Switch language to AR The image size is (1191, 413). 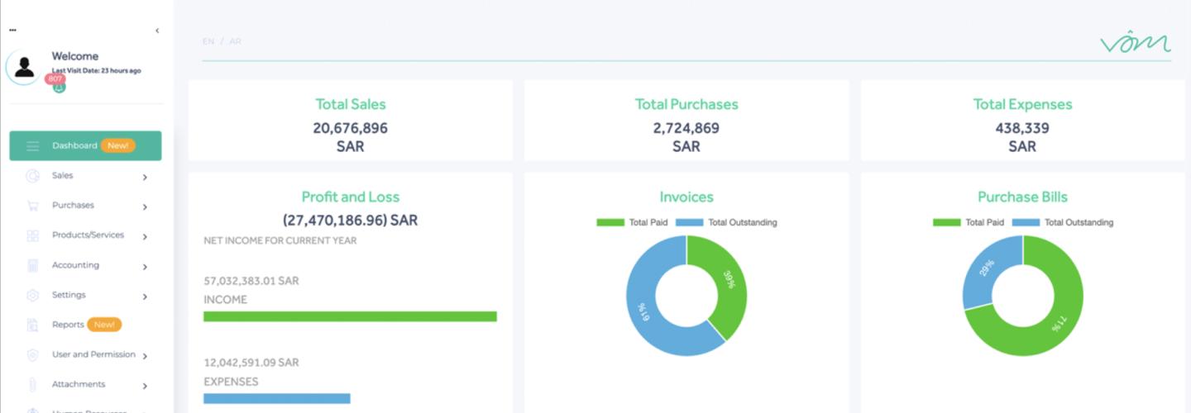tap(236, 41)
